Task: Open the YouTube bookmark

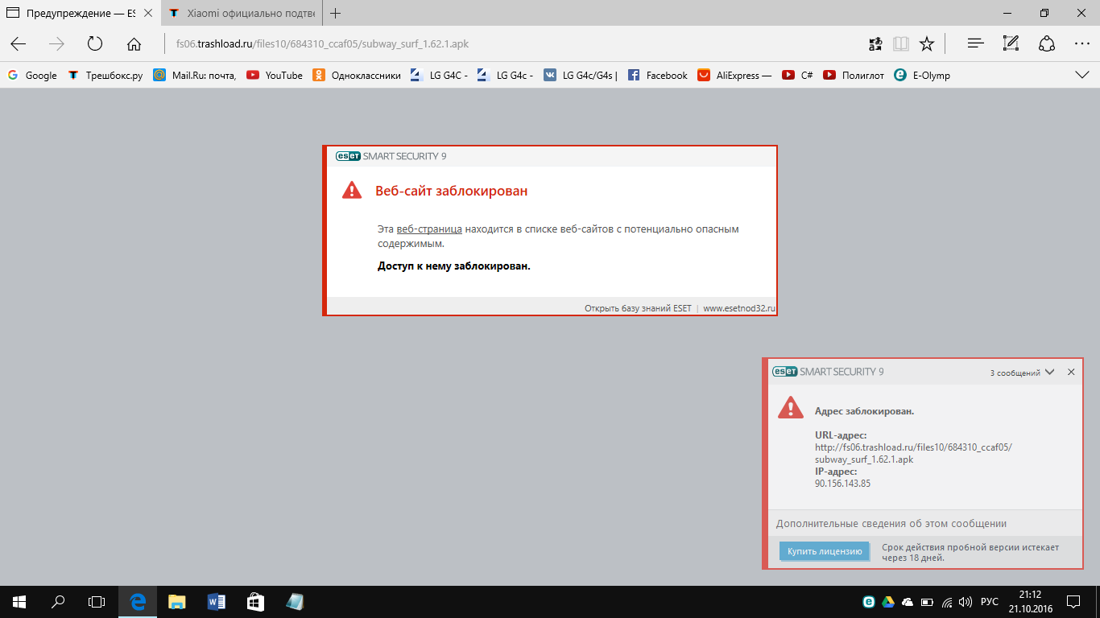Action: tap(275, 75)
